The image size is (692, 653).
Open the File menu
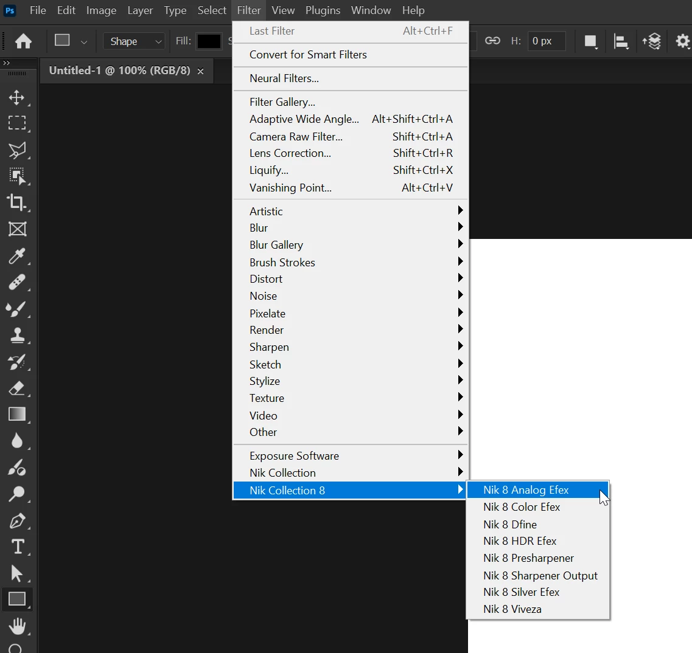click(38, 10)
